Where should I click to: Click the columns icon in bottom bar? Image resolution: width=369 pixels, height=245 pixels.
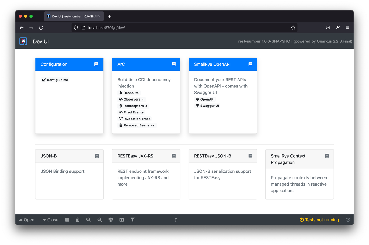pos(122,220)
